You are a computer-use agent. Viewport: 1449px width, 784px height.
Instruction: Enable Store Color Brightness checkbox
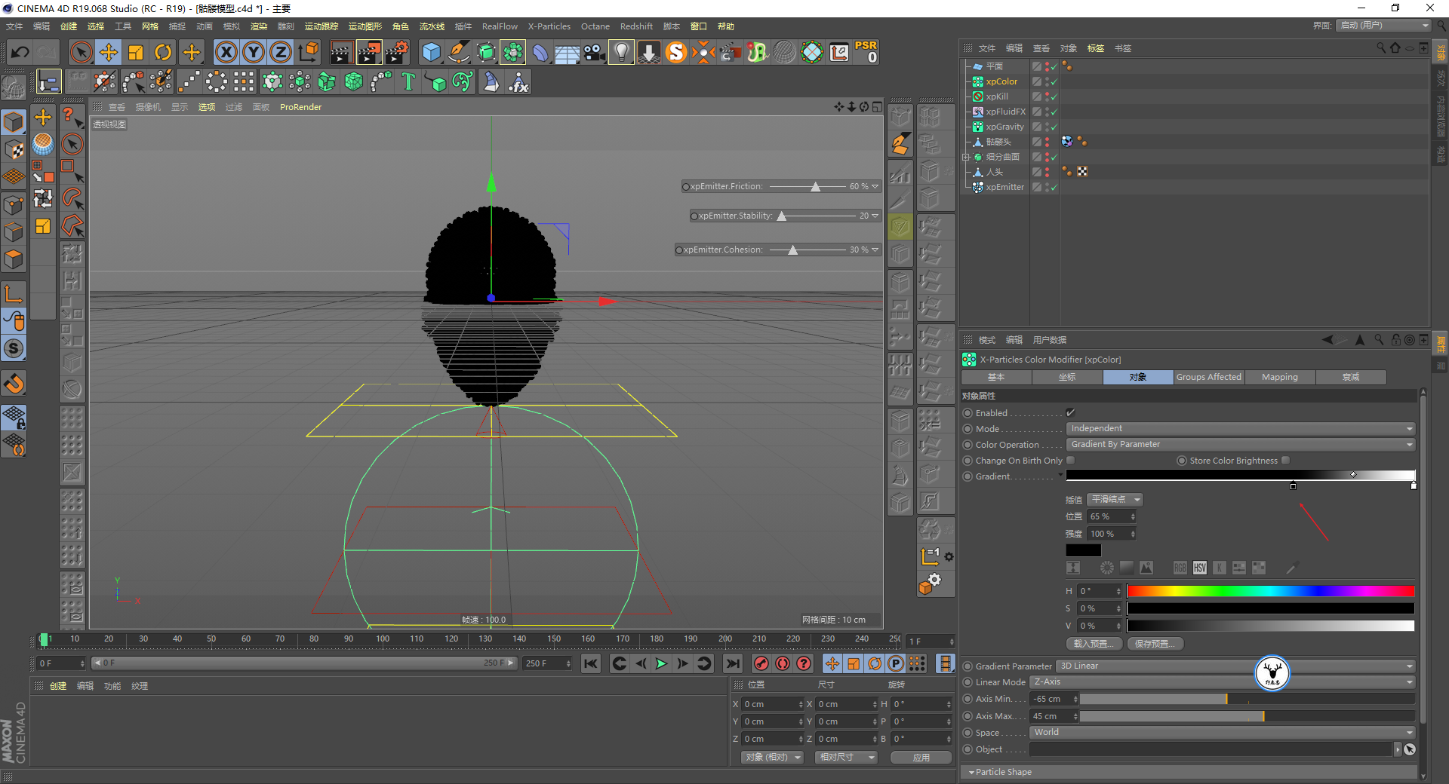1285,461
